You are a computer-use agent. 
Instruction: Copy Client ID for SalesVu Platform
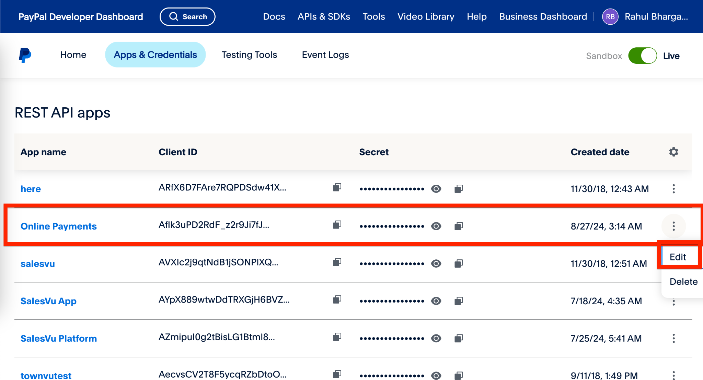pos(337,337)
